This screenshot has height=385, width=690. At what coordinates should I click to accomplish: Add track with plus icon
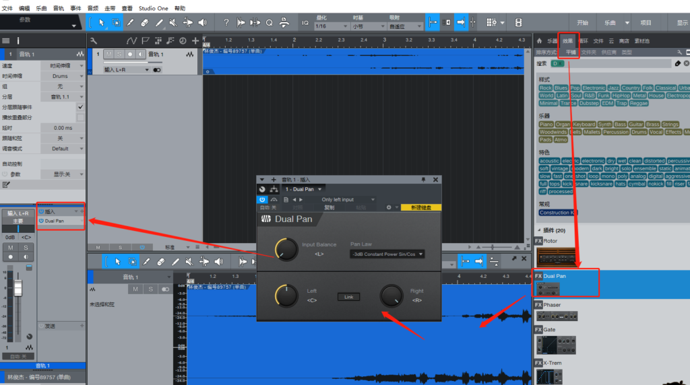pos(195,41)
